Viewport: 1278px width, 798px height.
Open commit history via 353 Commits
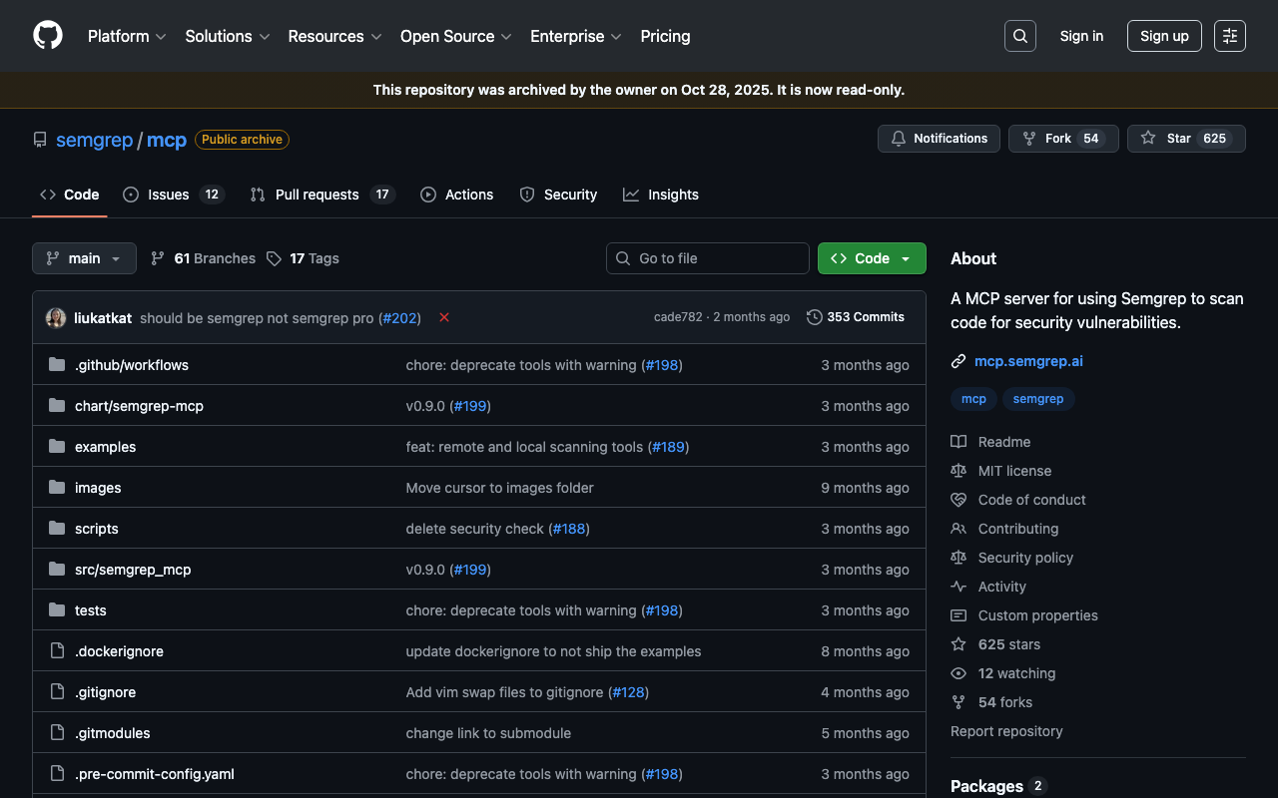click(855, 317)
